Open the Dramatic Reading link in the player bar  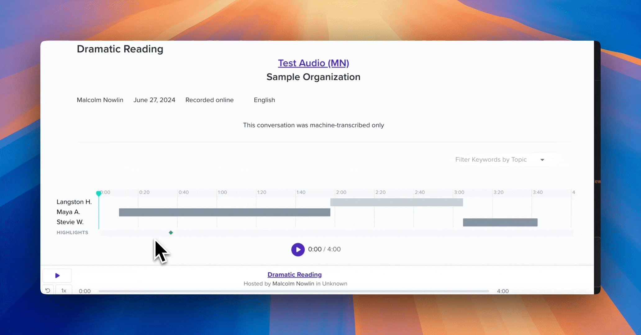click(x=294, y=275)
